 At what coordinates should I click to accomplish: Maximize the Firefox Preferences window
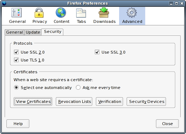tap(176, 4)
